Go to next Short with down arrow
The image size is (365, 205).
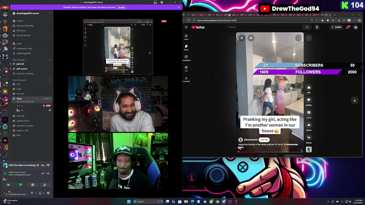pyautogui.click(x=355, y=100)
